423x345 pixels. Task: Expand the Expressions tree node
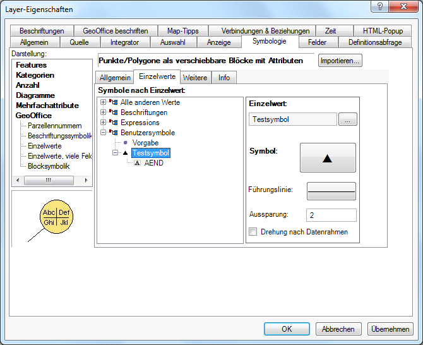coord(104,123)
